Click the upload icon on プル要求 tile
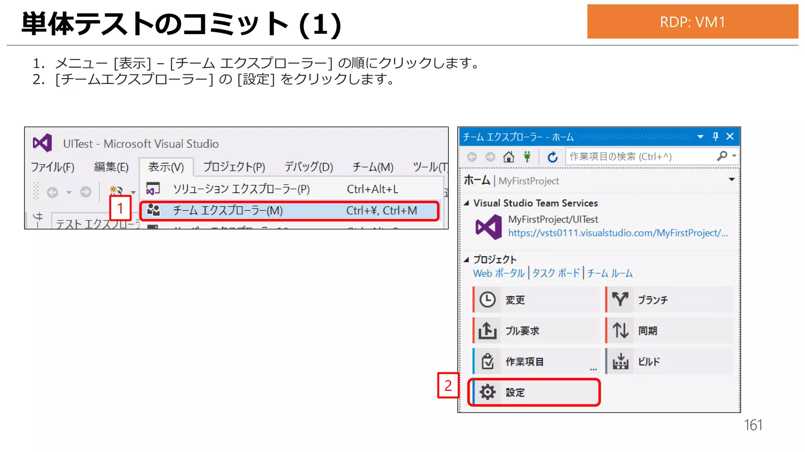This screenshot has height=452, width=805. coord(488,330)
